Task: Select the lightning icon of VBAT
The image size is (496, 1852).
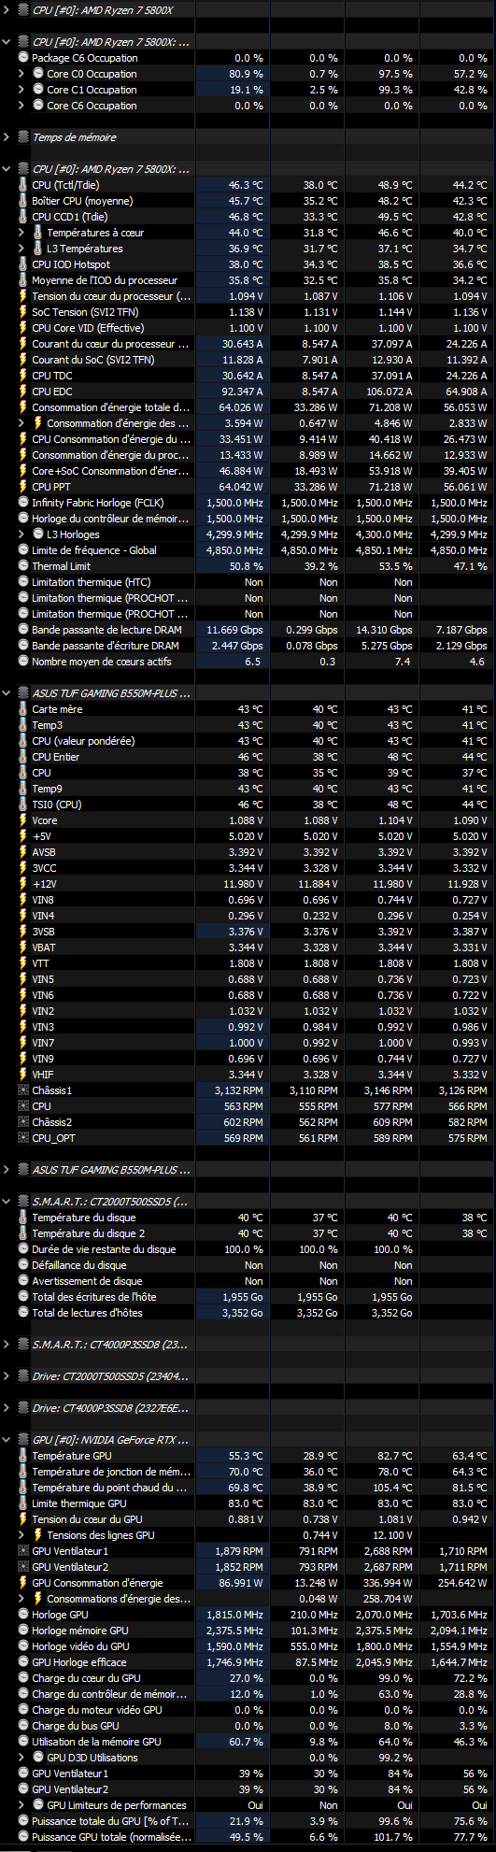Action: pyautogui.click(x=23, y=947)
